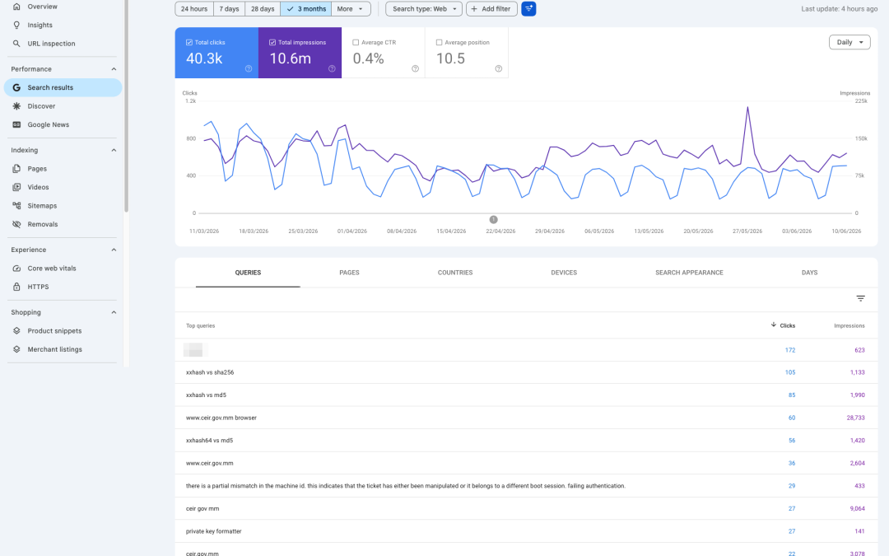Collapse the Indexing section
This screenshot has height=556, width=889.
[x=114, y=150]
